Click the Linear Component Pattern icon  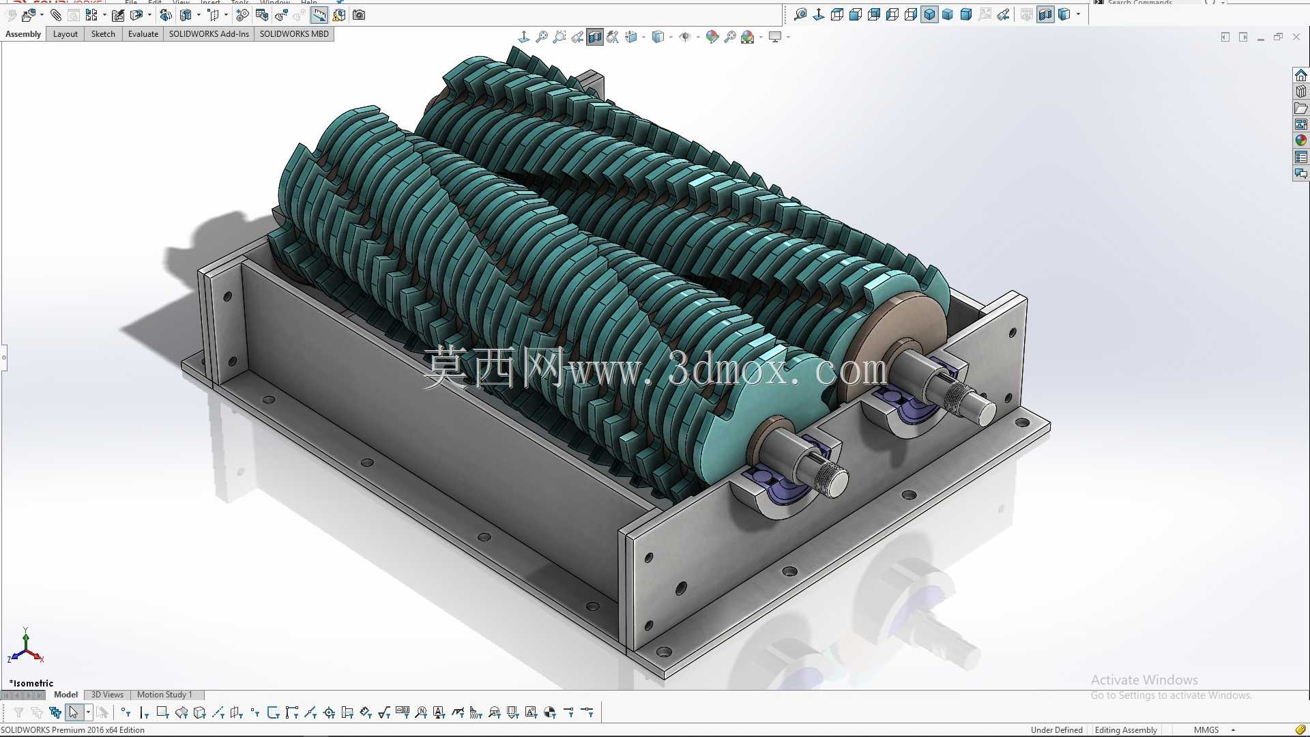coord(91,15)
